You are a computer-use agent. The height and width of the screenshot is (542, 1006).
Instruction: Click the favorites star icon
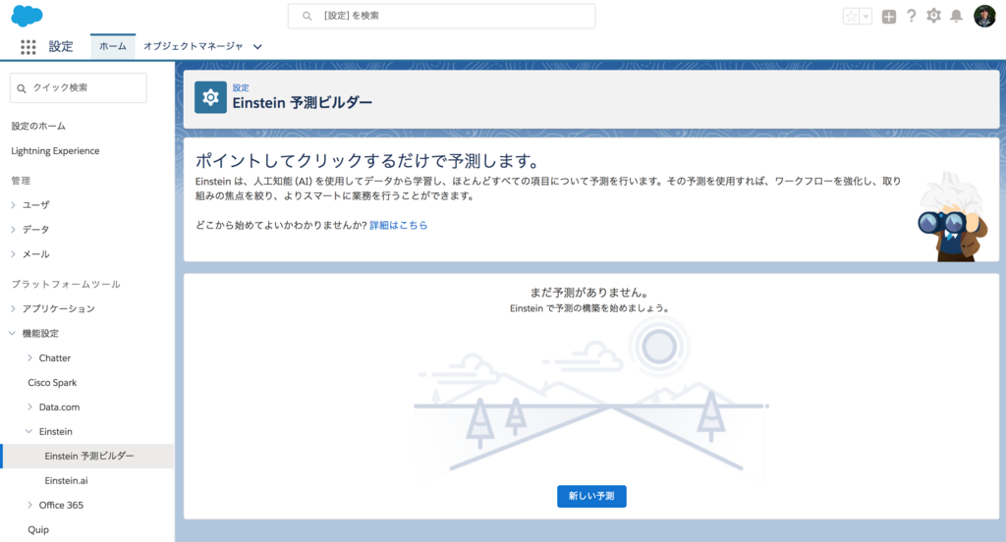pyautogui.click(x=851, y=17)
